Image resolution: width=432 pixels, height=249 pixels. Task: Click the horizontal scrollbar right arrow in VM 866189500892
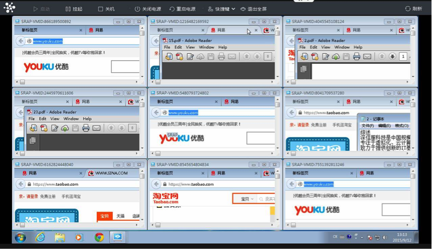137,82
